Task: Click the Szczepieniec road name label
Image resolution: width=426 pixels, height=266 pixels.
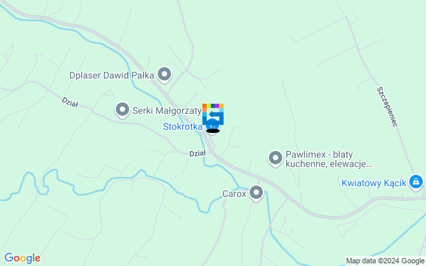Action: pyautogui.click(x=387, y=107)
